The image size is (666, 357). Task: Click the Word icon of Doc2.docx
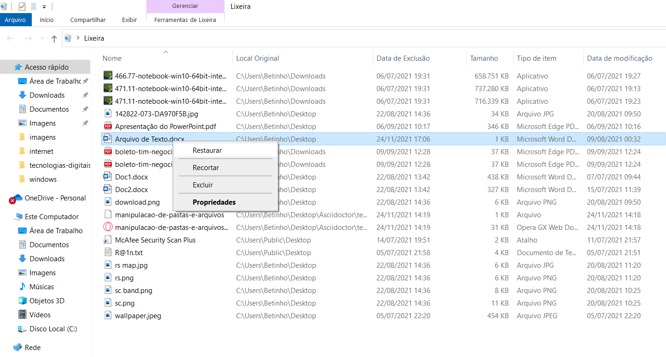(108, 189)
